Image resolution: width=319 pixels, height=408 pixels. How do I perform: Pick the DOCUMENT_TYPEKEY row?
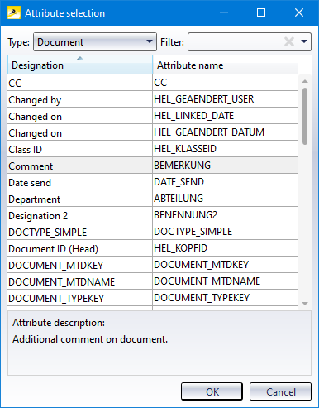pyautogui.click(x=153, y=298)
